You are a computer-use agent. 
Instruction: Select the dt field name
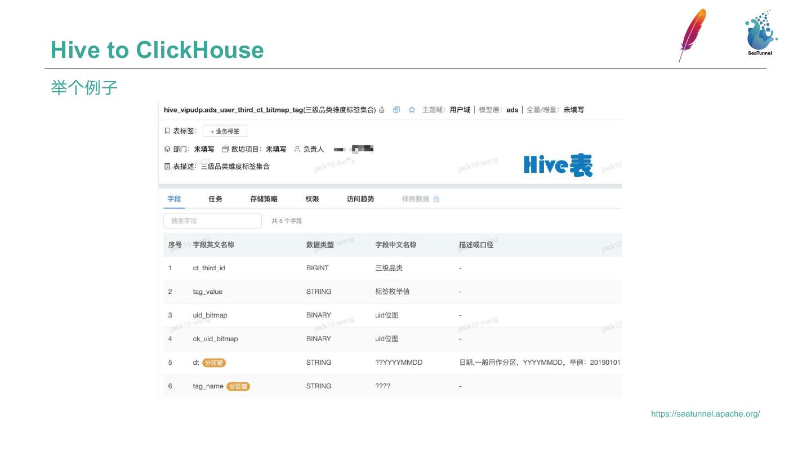click(x=196, y=363)
